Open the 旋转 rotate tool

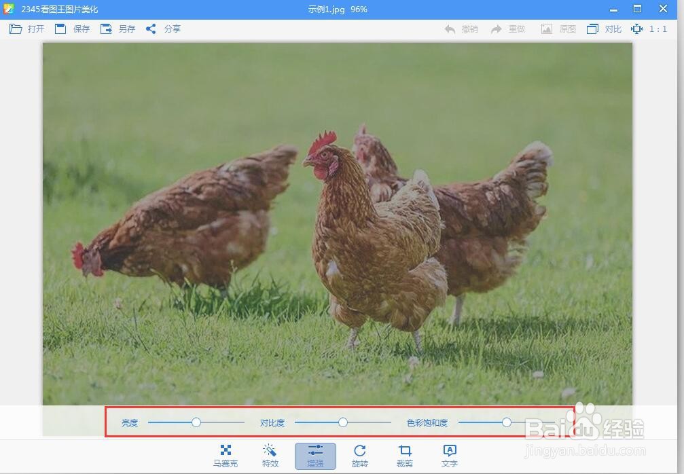coord(360,456)
